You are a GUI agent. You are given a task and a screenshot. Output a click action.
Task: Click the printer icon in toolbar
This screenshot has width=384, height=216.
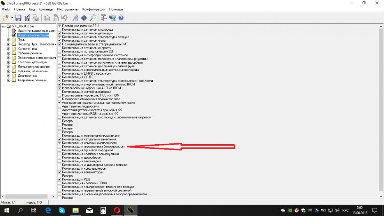36,18
